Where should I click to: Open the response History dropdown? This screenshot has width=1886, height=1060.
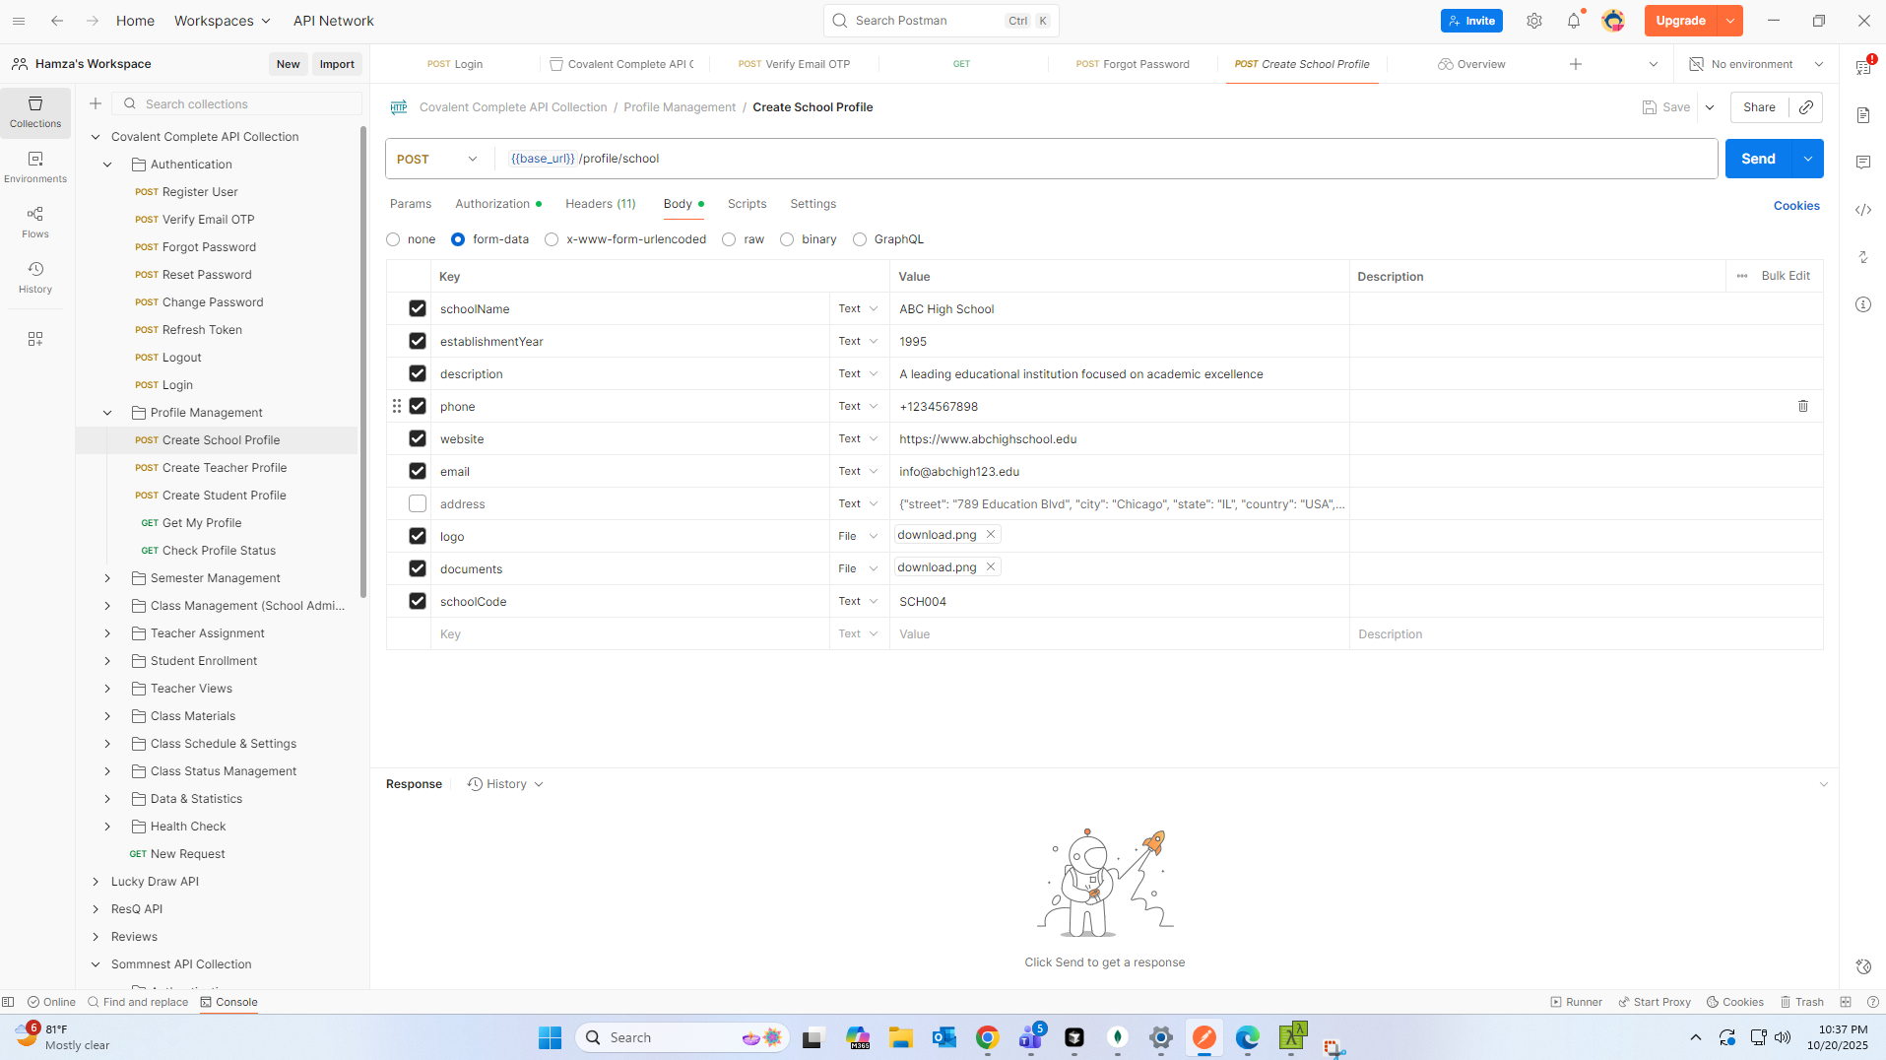click(505, 784)
